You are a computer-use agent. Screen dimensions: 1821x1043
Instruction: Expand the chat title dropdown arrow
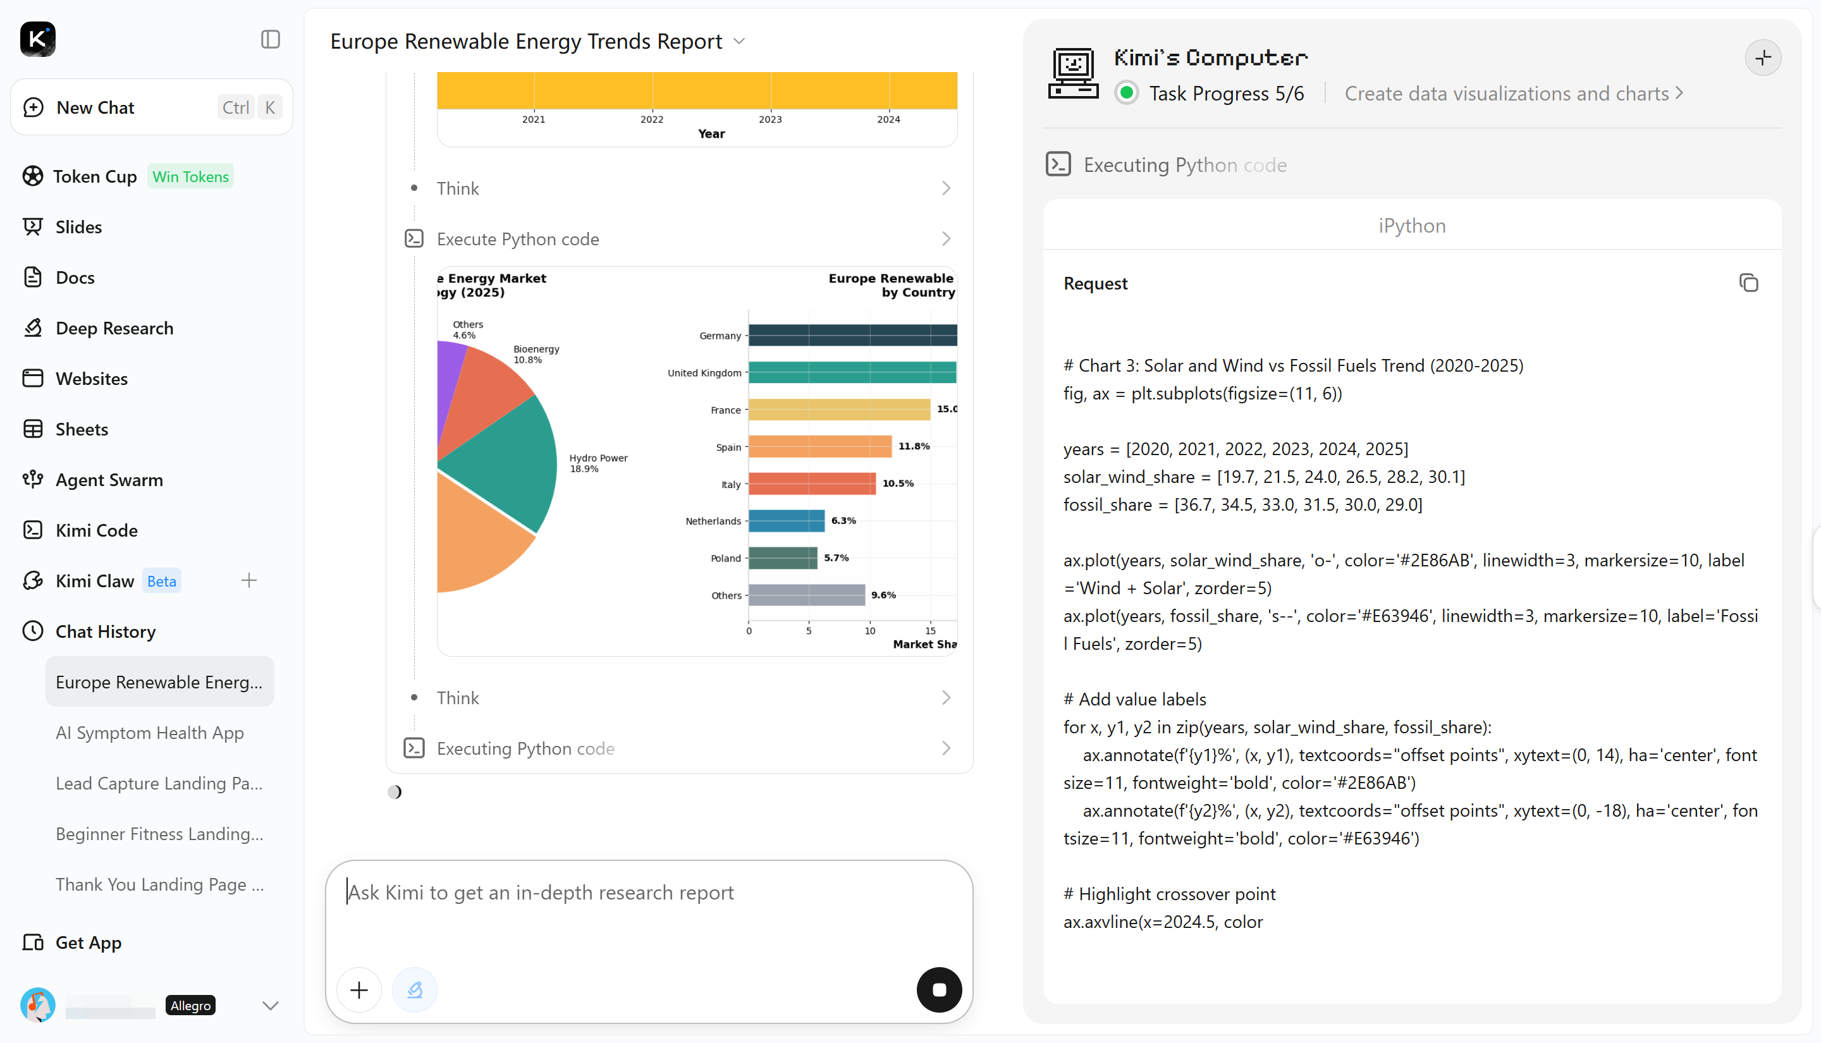[x=739, y=42]
